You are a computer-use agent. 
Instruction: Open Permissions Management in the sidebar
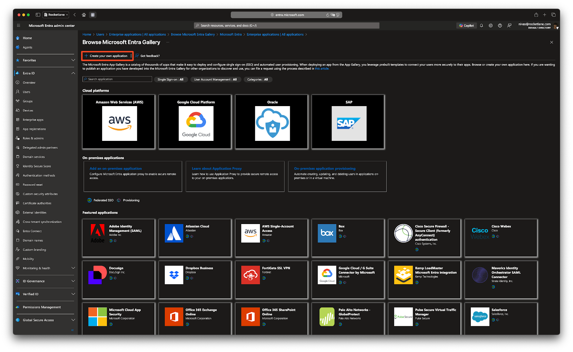(x=42, y=307)
